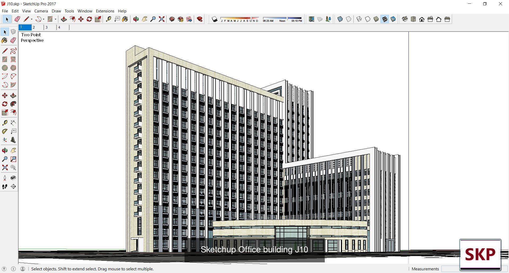
Task: Activate the Follow Me tool
Action: click(x=13, y=104)
